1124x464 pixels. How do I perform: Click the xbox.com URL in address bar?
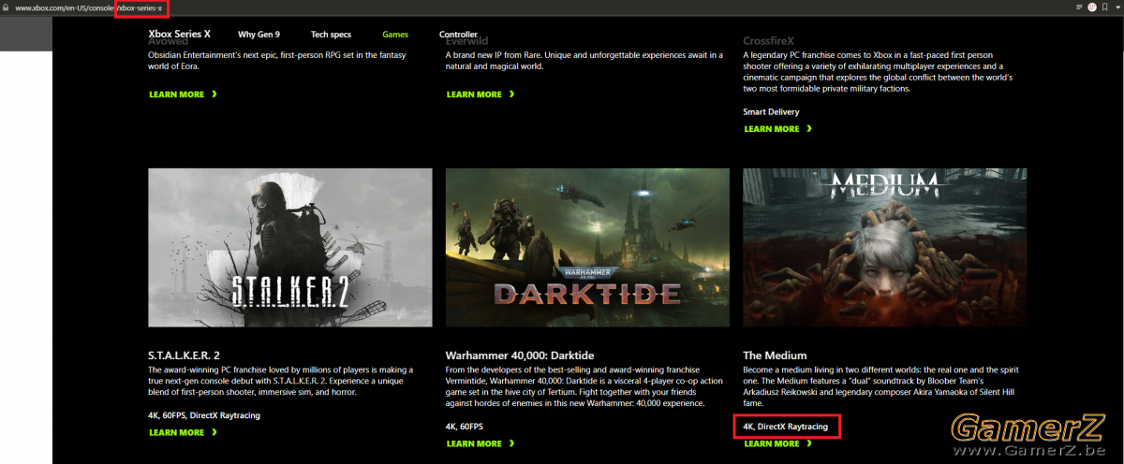pos(89,7)
